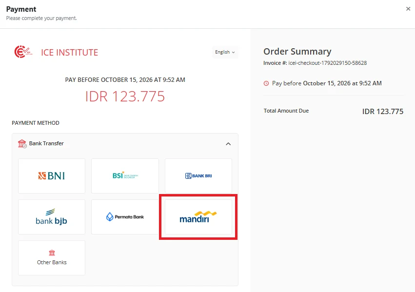The width and height of the screenshot is (415, 292).
Task: Click the PAYMENT METHOD section label
Action: (36, 123)
